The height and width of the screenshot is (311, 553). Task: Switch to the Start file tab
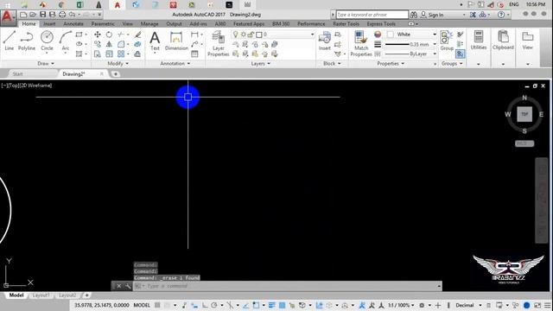(17, 74)
